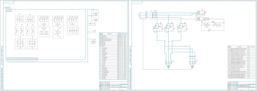Click the four-terminal input block at the panel's top-left
Screen dimensions: 257x91
(9, 11)
